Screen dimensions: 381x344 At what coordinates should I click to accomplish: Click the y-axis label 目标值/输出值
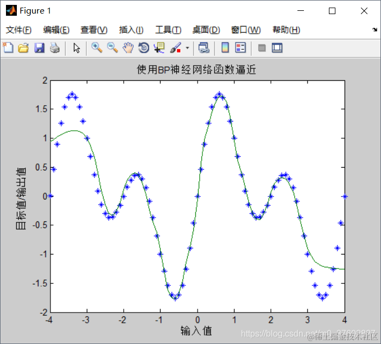(21, 198)
